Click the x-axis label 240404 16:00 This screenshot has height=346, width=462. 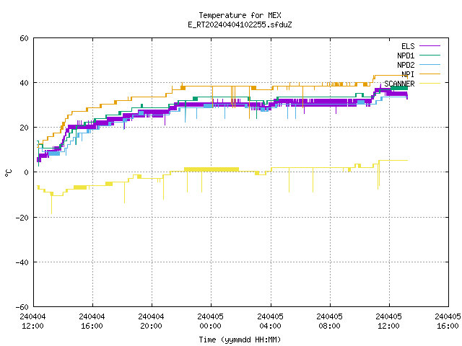pos(92,321)
